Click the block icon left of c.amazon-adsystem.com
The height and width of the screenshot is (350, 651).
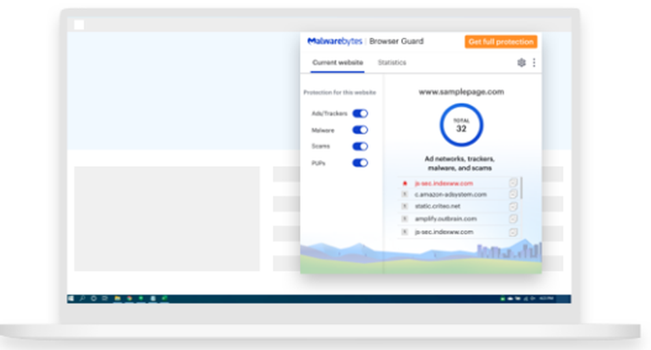pos(404,194)
